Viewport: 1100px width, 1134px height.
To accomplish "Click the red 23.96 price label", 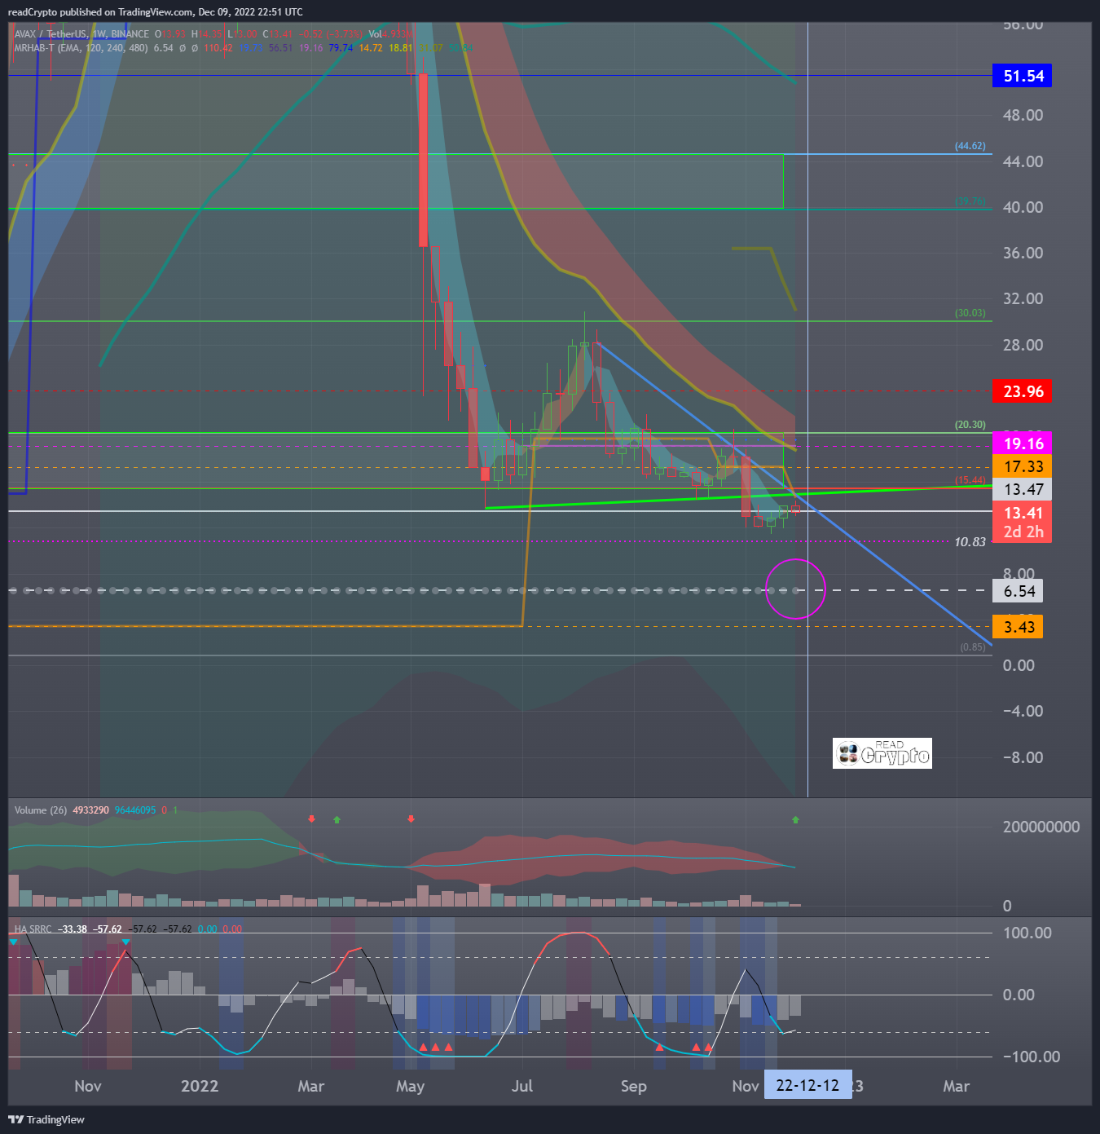I will tap(1023, 391).
